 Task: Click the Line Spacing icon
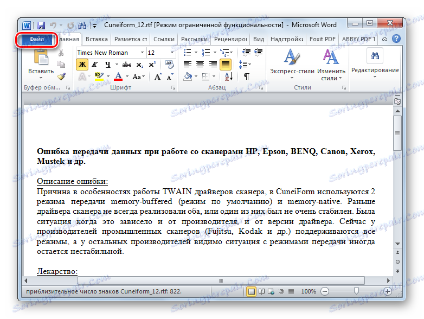click(x=243, y=65)
